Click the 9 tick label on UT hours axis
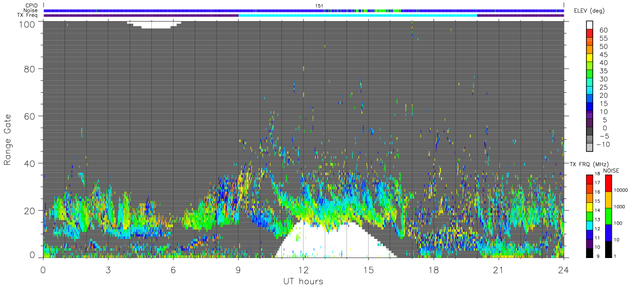 (238, 270)
